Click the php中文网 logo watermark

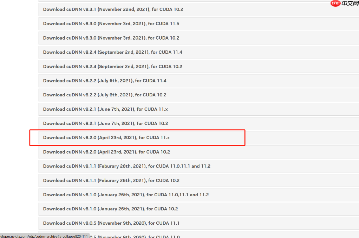(x=344, y=3)
